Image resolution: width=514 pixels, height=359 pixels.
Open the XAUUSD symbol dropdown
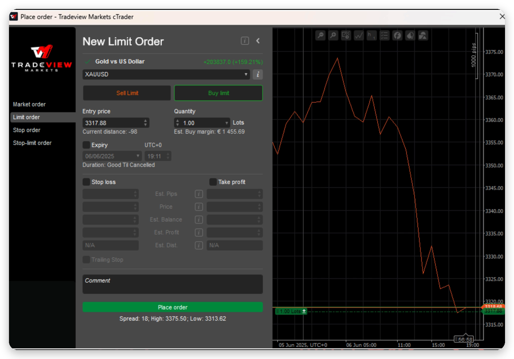166,75
